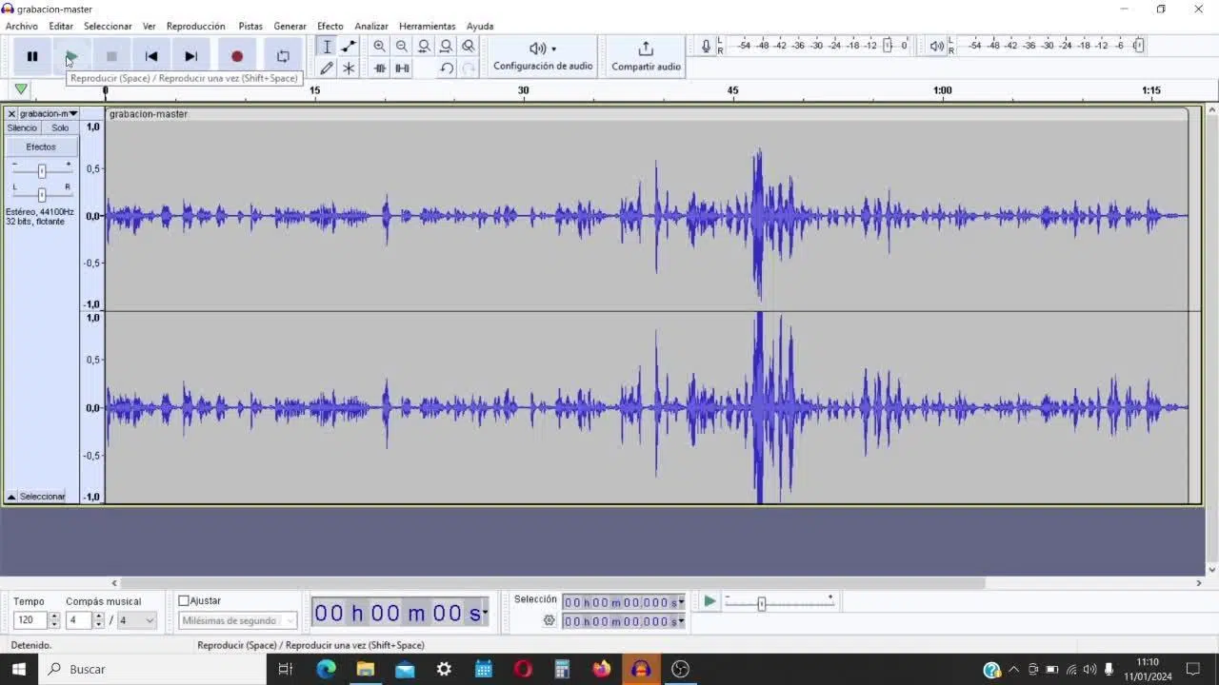Enable the Loop playback button
1219x685 pixels.
[283, 56]
